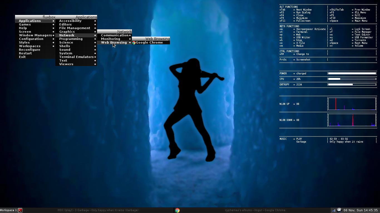380x213 pixels.
Task: Open File Management applications
Action: coord(76,28)
